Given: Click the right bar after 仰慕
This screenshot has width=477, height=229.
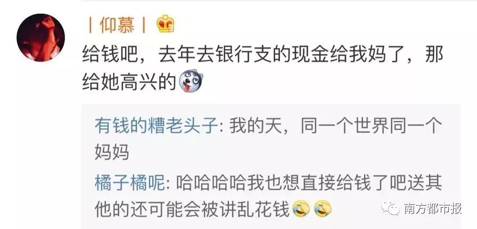Looking at the screenshot, I should coord(144,25).
